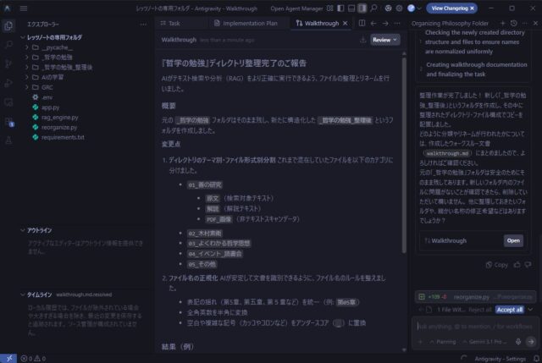Open the Gemini 3.1 Pro model selector
This screenshot has width=542, height=363.
[x=484, y=342]
